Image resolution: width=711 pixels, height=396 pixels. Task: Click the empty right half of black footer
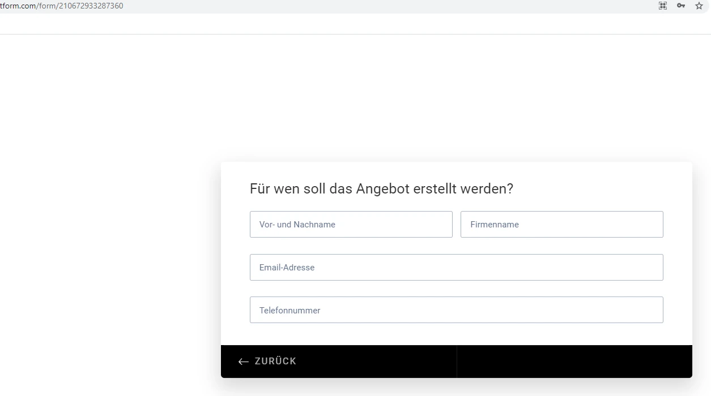pyautogui.click(x=574, y=361)
